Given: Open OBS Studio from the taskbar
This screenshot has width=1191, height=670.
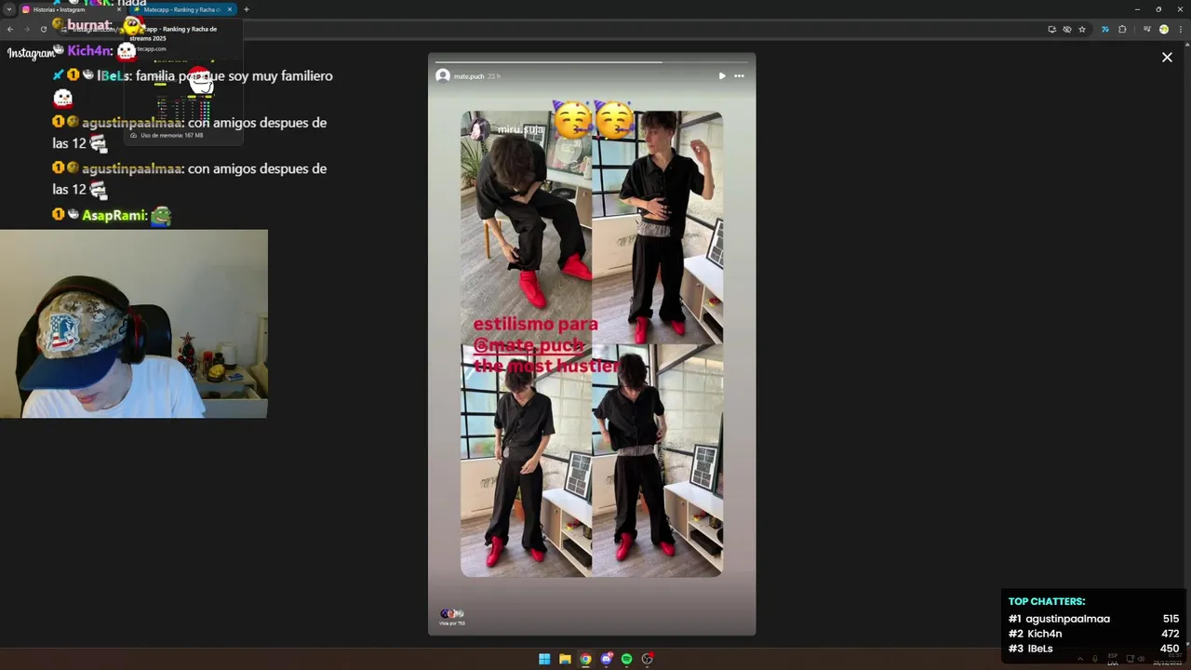Looking at the screenshot, I should coord(647,659).
